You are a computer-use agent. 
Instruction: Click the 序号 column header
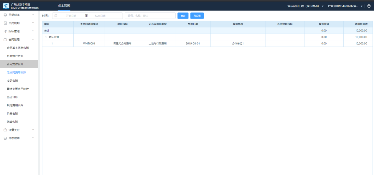tap(58, 24)
